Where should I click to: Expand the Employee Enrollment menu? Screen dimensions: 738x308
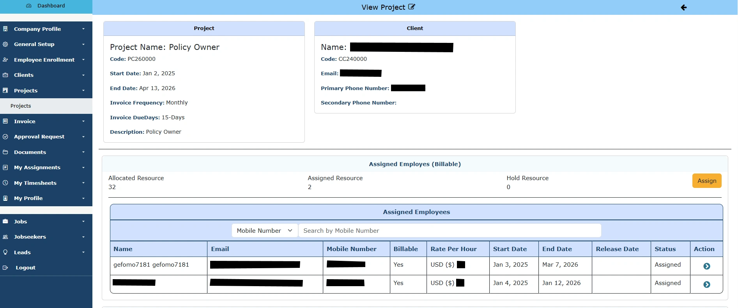pyautogui.click(x=43, y=60)
